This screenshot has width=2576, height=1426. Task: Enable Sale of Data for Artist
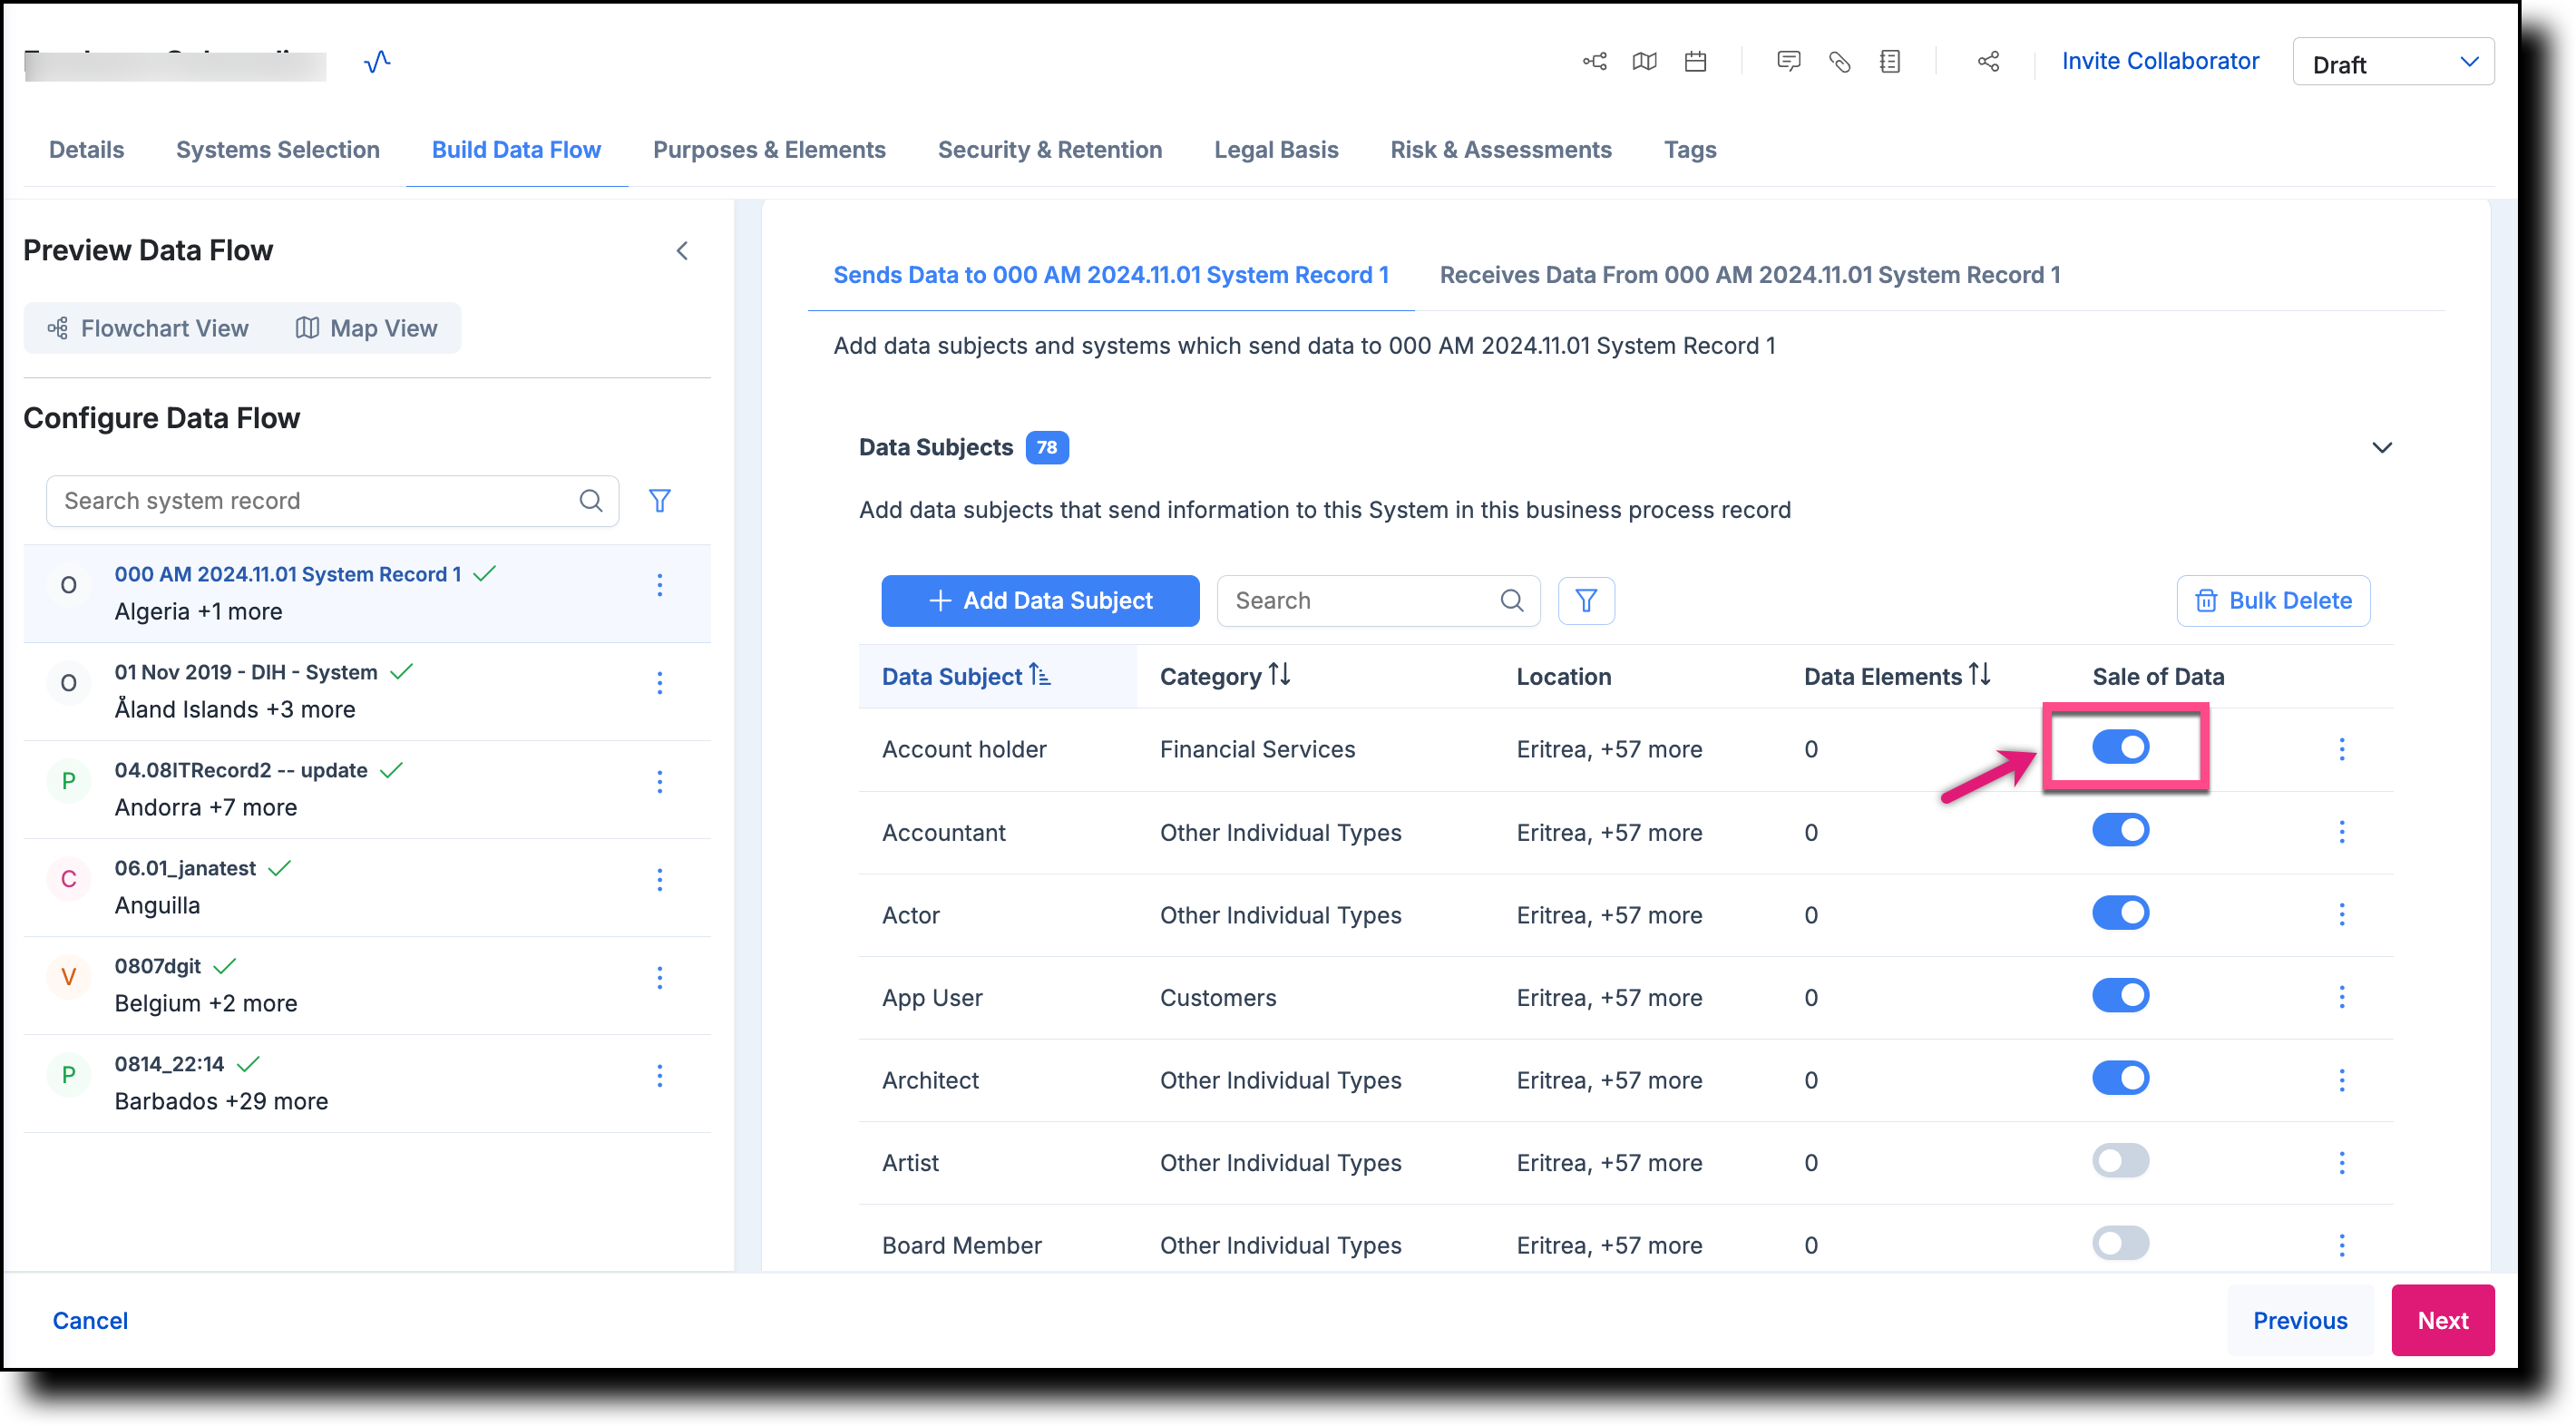point(2121,1160)
